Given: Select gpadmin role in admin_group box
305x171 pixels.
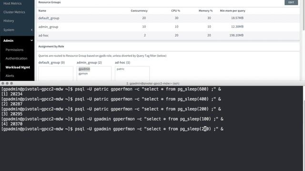Looking at the screenshot, I should click(84, 69).
